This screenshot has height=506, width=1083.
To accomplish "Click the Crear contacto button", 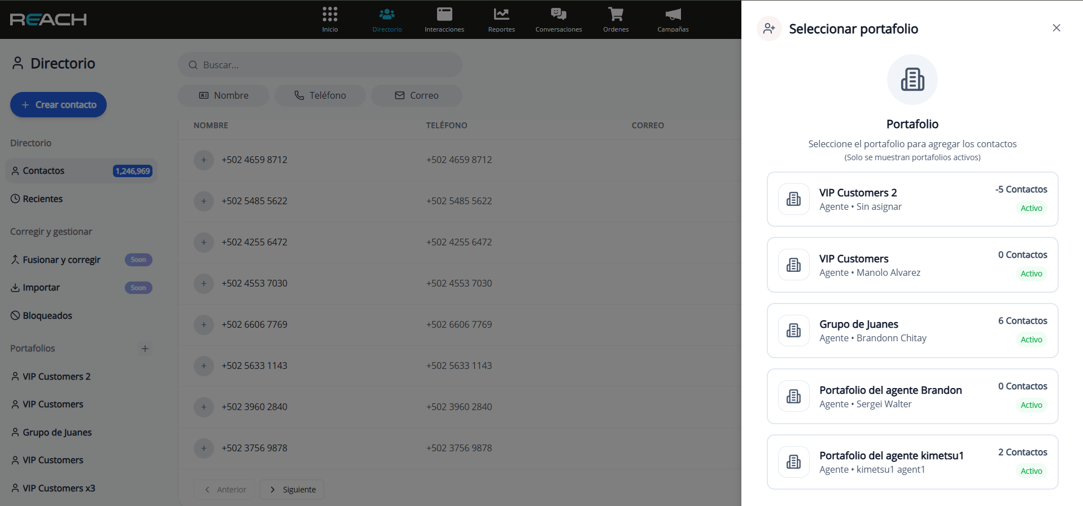I will [x=58, y=105].
